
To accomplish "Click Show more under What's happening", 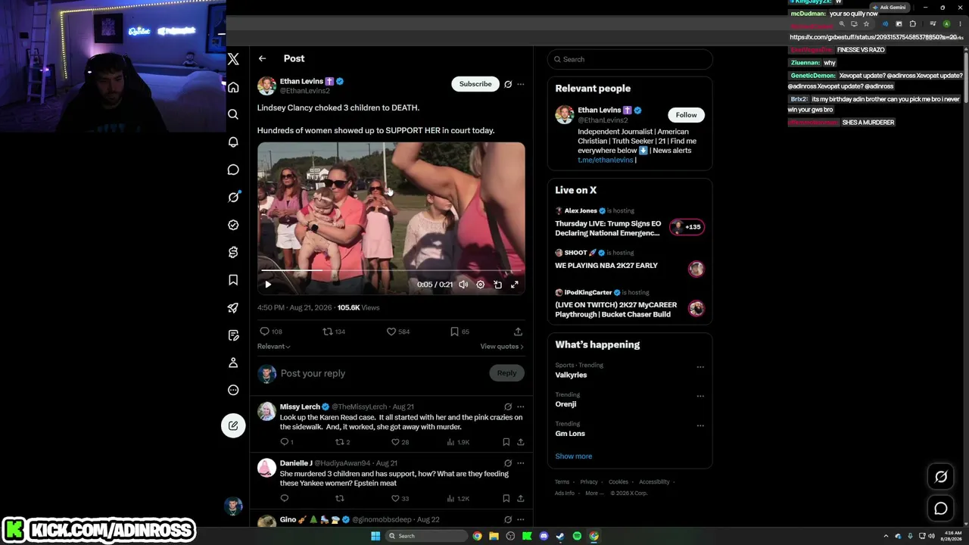I will point(574,456).
